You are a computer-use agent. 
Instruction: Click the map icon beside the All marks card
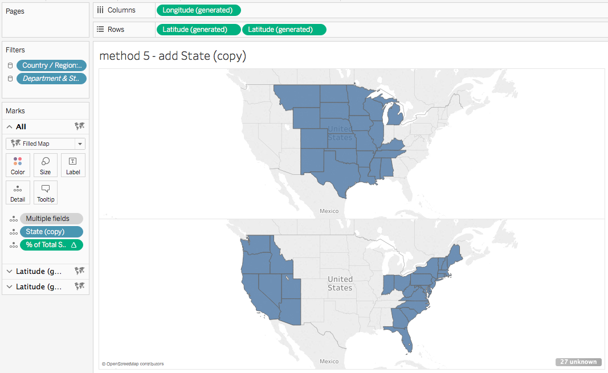80,126
